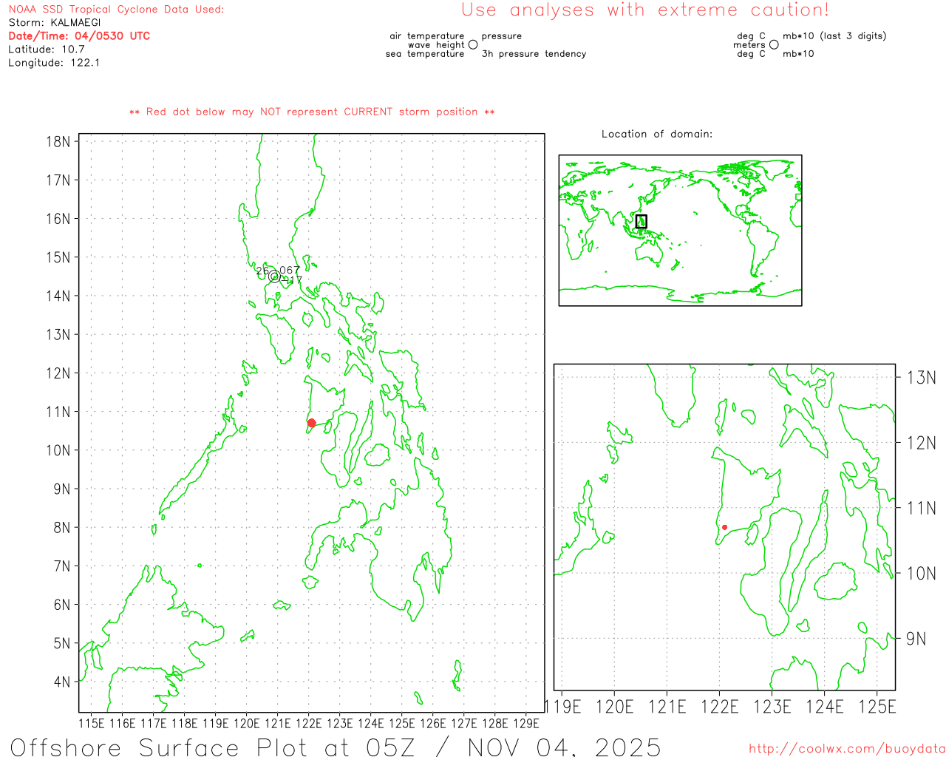This screenshot has height=757, width=946.
Task: Select the station observation circle near 15N
Action: pos(274,276)
